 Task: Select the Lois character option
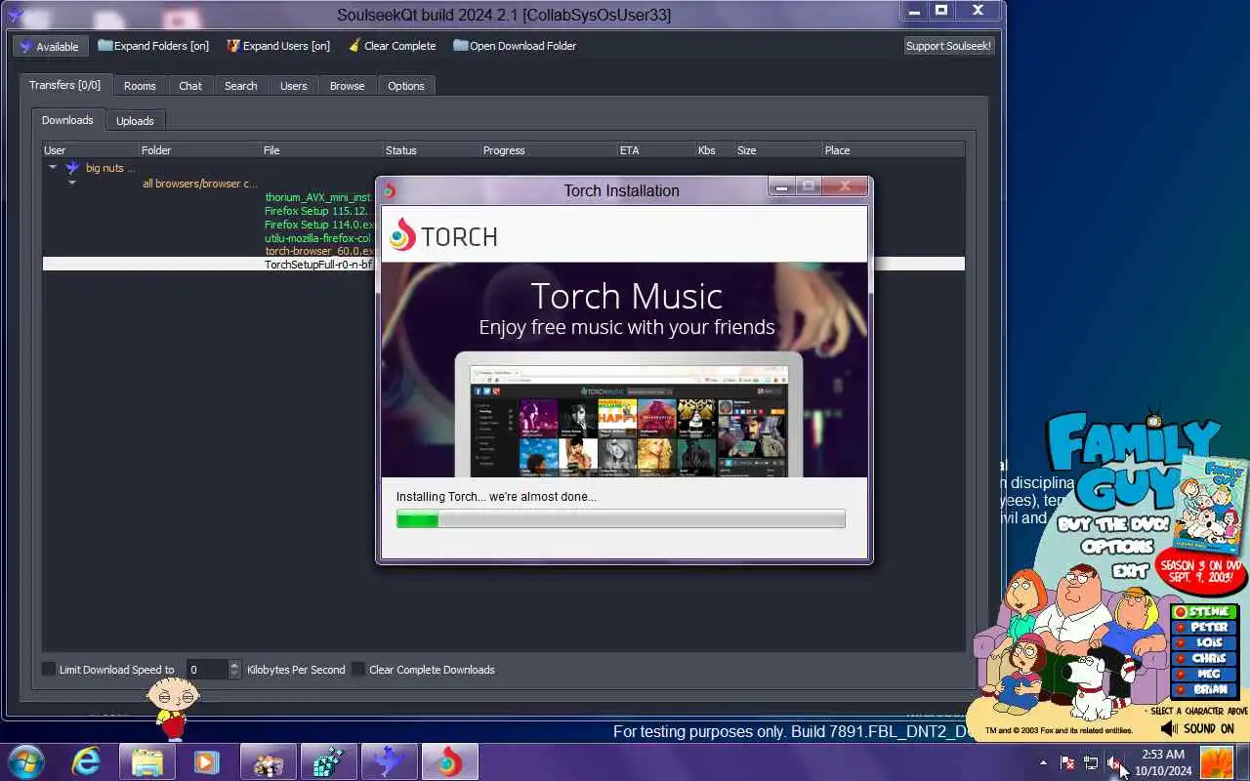[x=1203, y=643]
